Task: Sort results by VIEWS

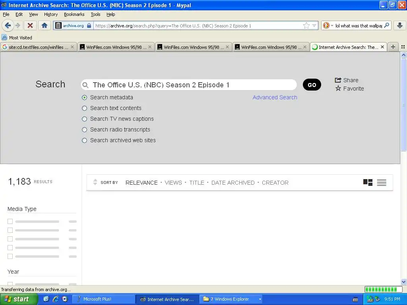Action: click(x=173, y=183)
